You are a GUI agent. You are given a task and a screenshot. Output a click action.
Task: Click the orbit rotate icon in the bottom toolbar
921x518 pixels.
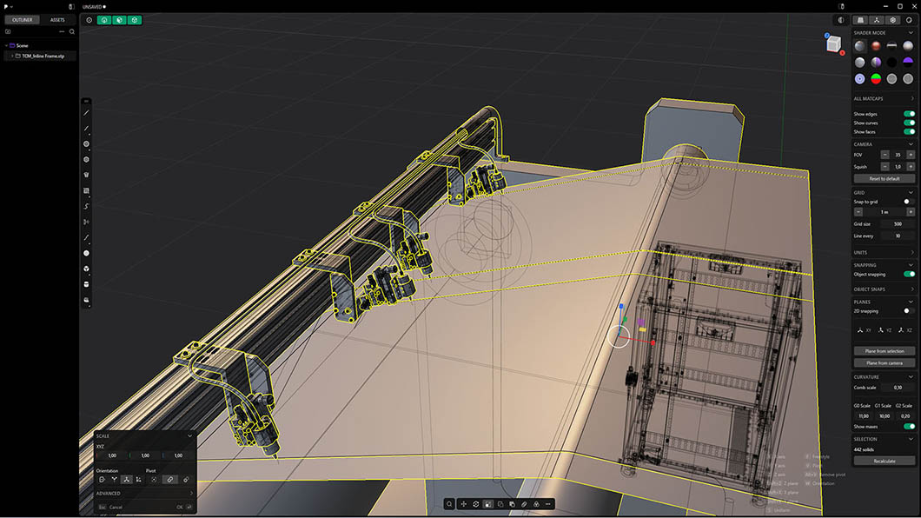(x=476, y=504)
